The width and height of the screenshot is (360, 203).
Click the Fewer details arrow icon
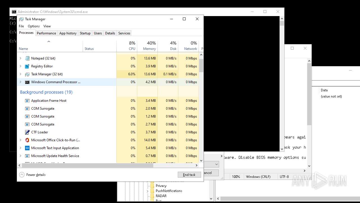22,175
